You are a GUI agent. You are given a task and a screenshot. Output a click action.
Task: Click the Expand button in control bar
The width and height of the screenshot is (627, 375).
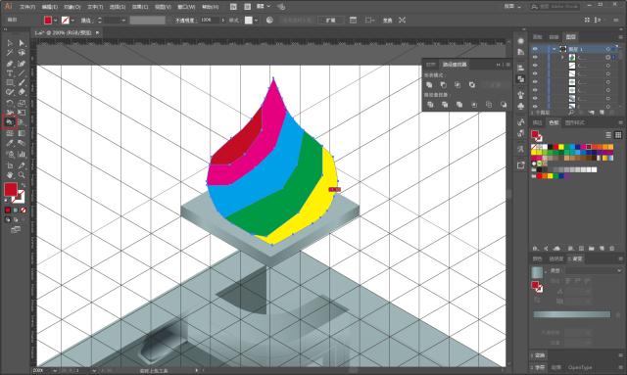pos(331,20)
